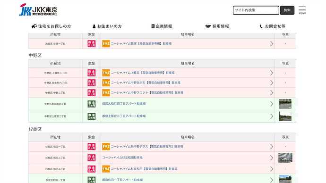Image resolution: width=326 pixels, height=183 pixels.
Task: View photo thumbnail of 都営大和町四丁目アパート駐車場
Action: pos(285,104)
